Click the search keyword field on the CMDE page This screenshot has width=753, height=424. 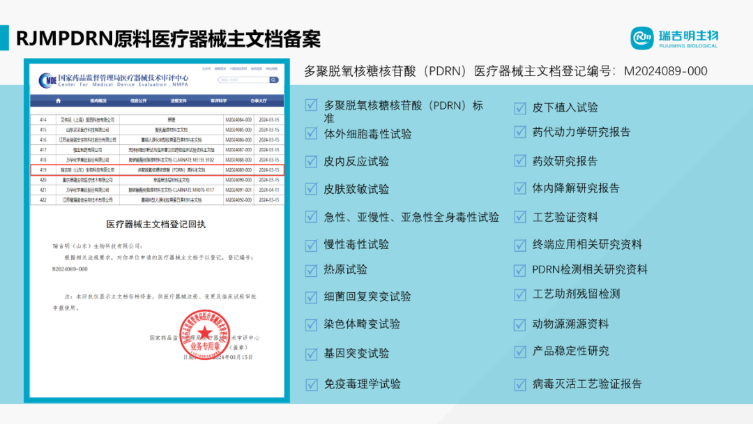point(243,79)
